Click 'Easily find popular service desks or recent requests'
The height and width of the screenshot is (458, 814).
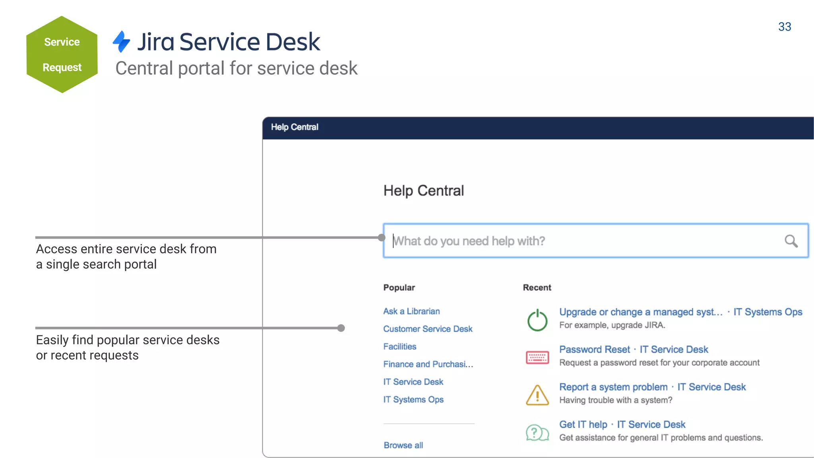coord(128,347)
